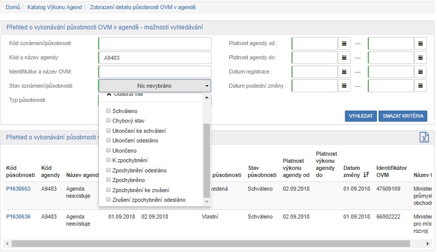The width and height of the screenshot is (437, 252).
Task: Open calendar for Datum poslední změny start date
Action: click(x=344, y=86)
